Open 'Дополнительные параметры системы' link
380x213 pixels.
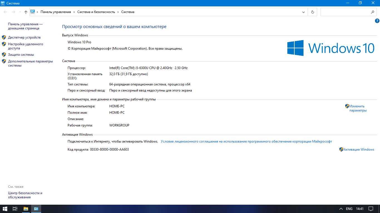tap(30, 63)
